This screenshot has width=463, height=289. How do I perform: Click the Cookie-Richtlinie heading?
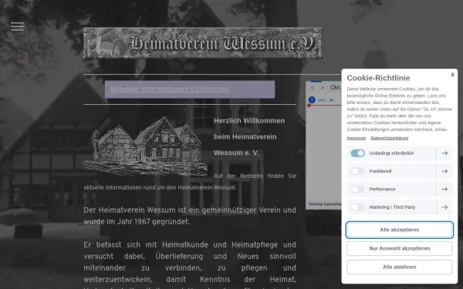pos(378,78)
